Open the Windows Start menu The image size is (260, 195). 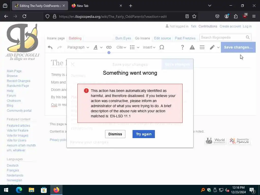point(6,190)
